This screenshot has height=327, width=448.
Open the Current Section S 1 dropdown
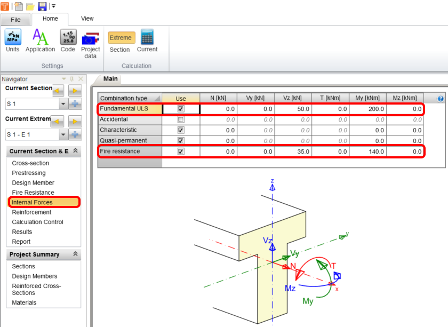coord(63,105)
